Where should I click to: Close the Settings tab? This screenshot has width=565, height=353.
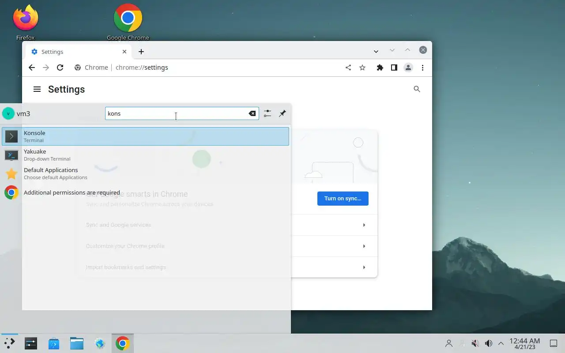tap(124, 52)
